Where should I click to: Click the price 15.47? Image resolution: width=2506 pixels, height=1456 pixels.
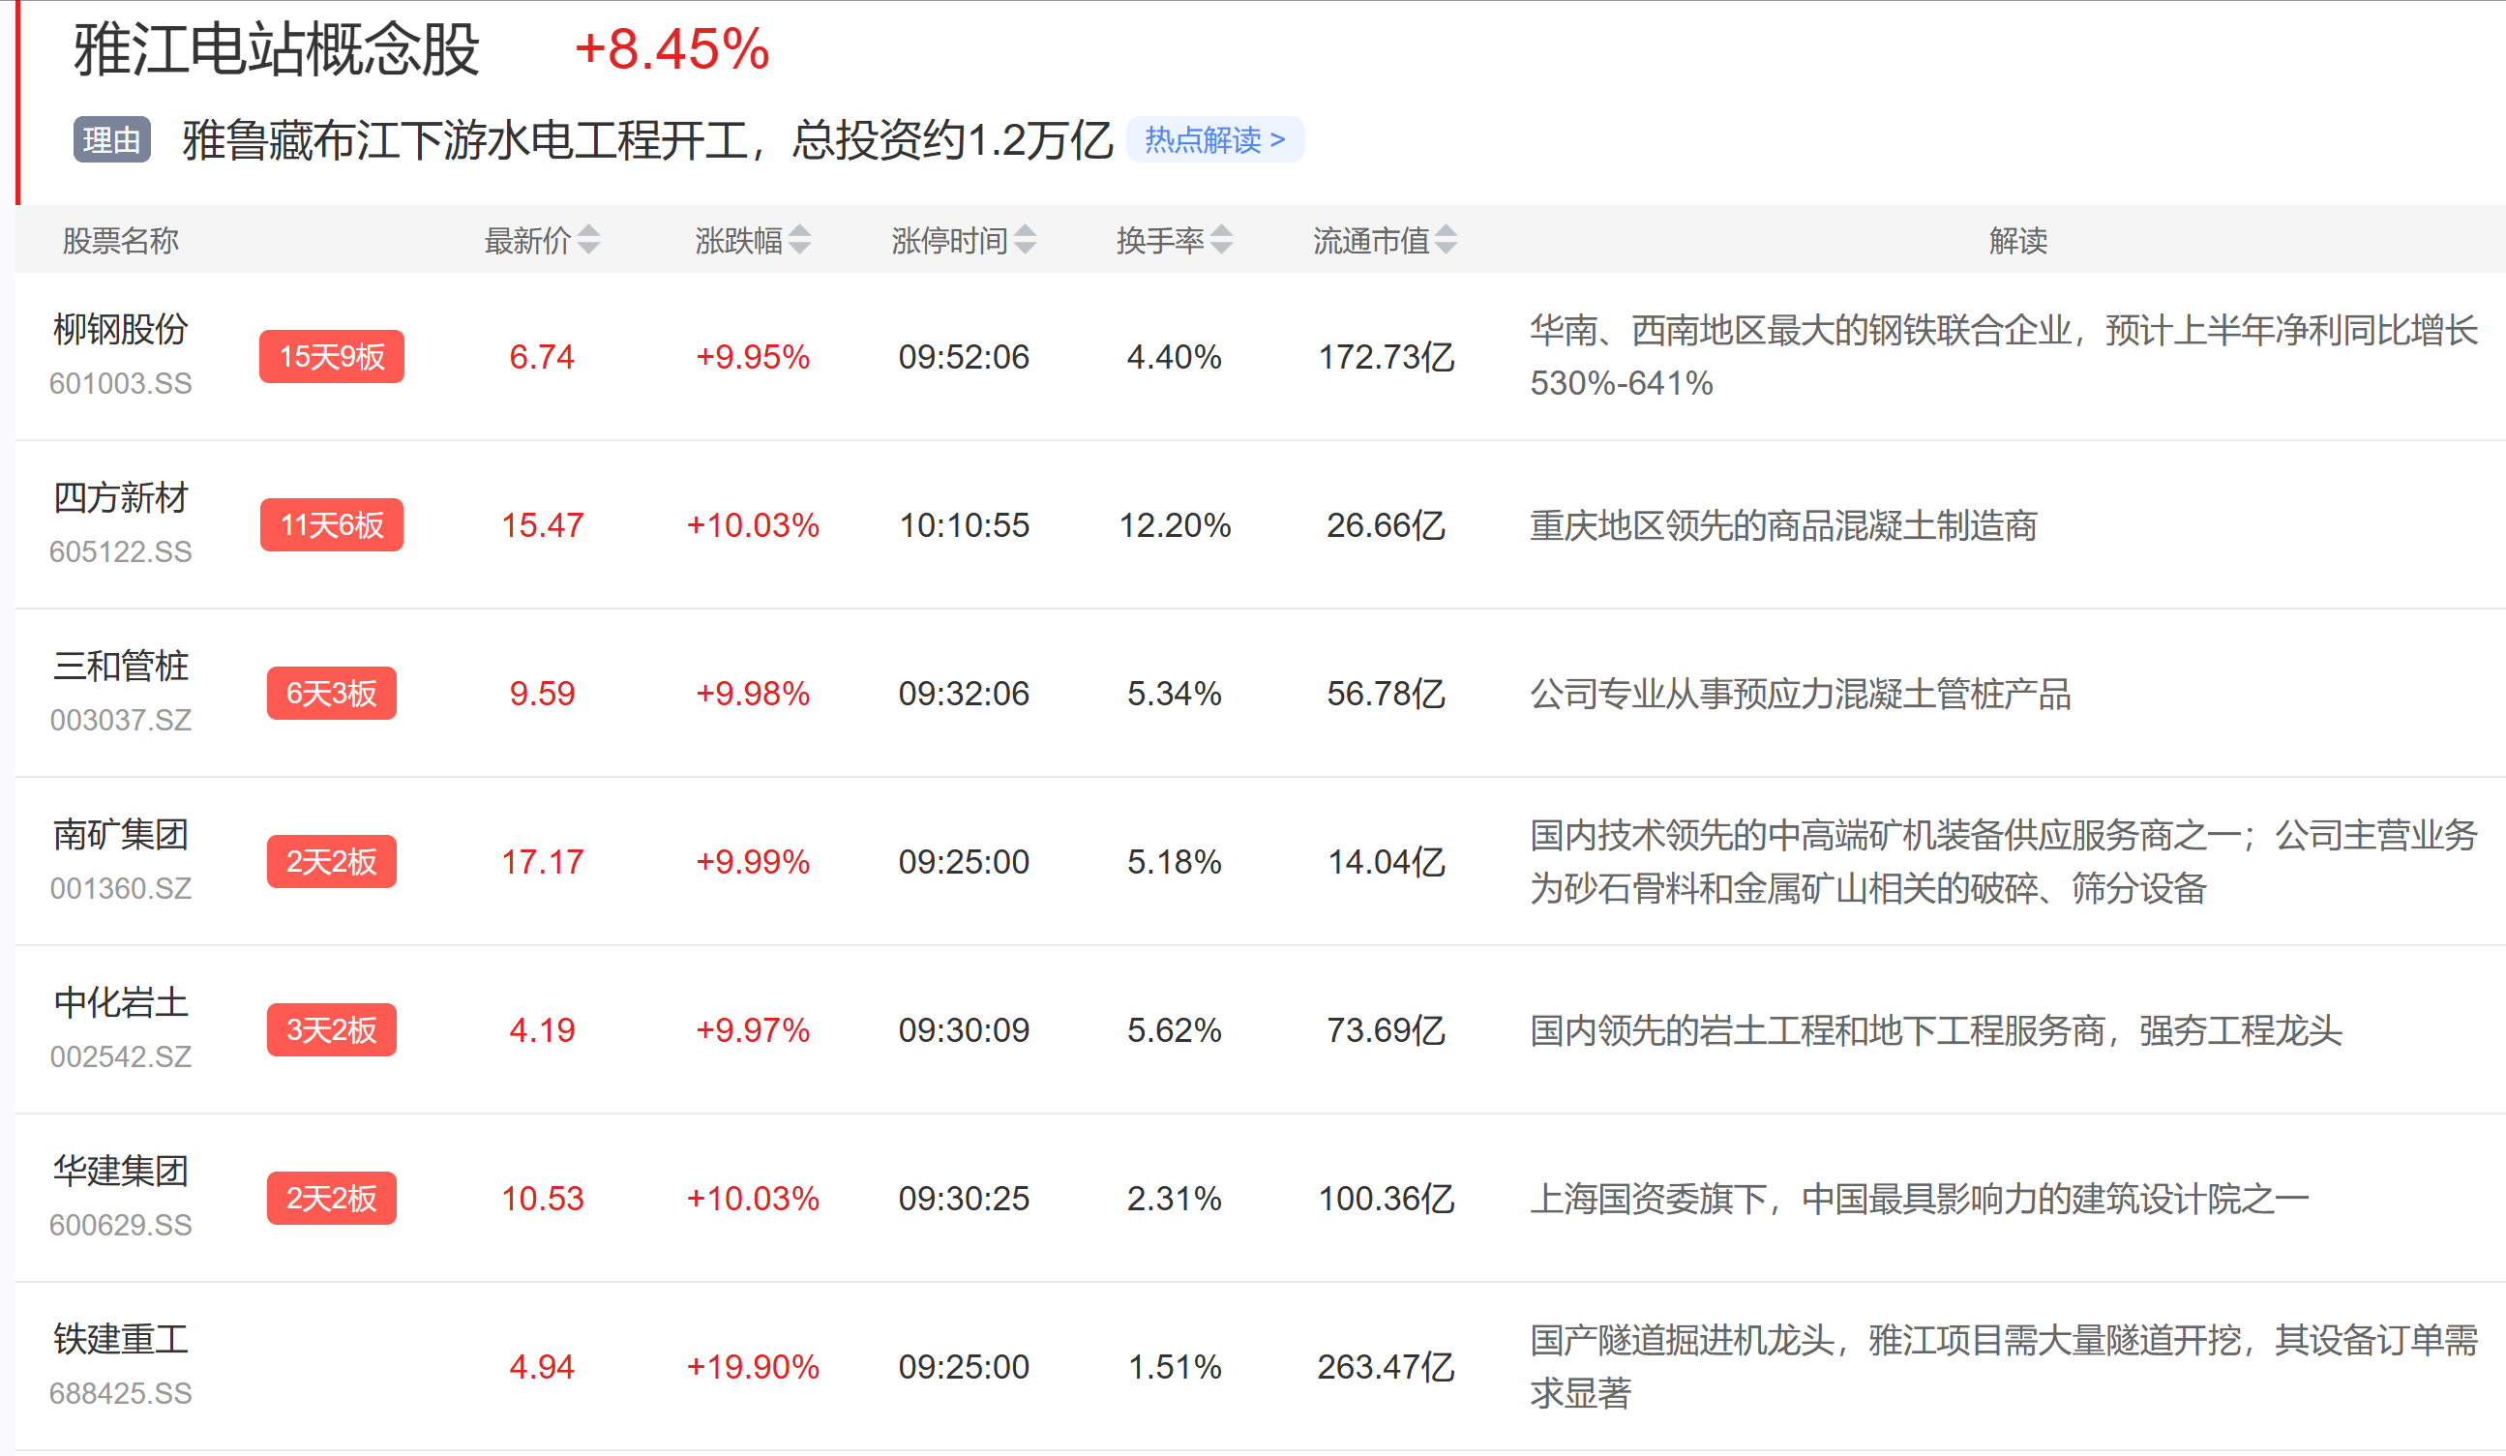coord(542,524)
